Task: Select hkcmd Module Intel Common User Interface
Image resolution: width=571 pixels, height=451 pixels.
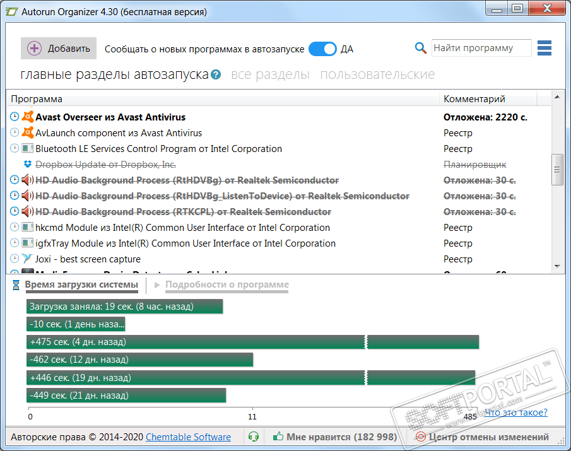Action: pos(279,228)
